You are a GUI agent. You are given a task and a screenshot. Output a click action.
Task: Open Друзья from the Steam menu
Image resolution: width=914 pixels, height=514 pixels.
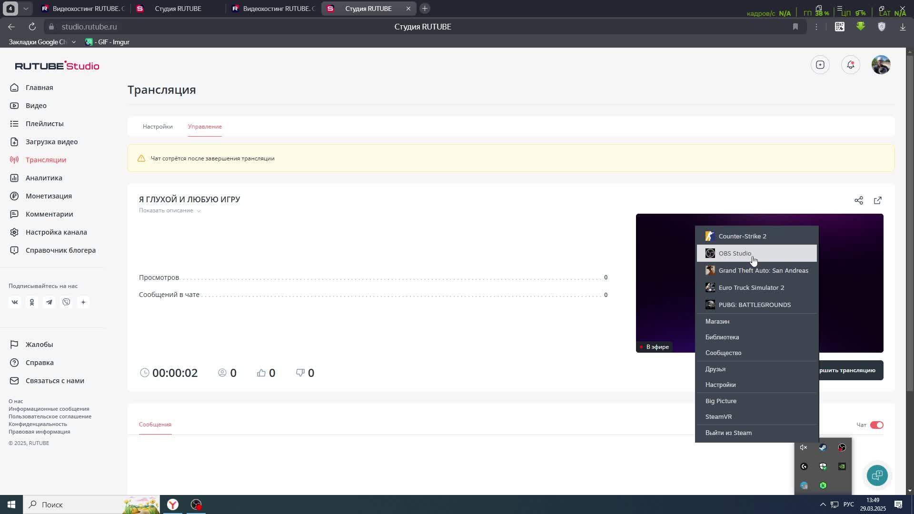757,369
